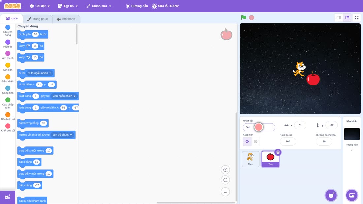363x204 pixels.
Task: Open the add extension button
Action: [7, 197]
